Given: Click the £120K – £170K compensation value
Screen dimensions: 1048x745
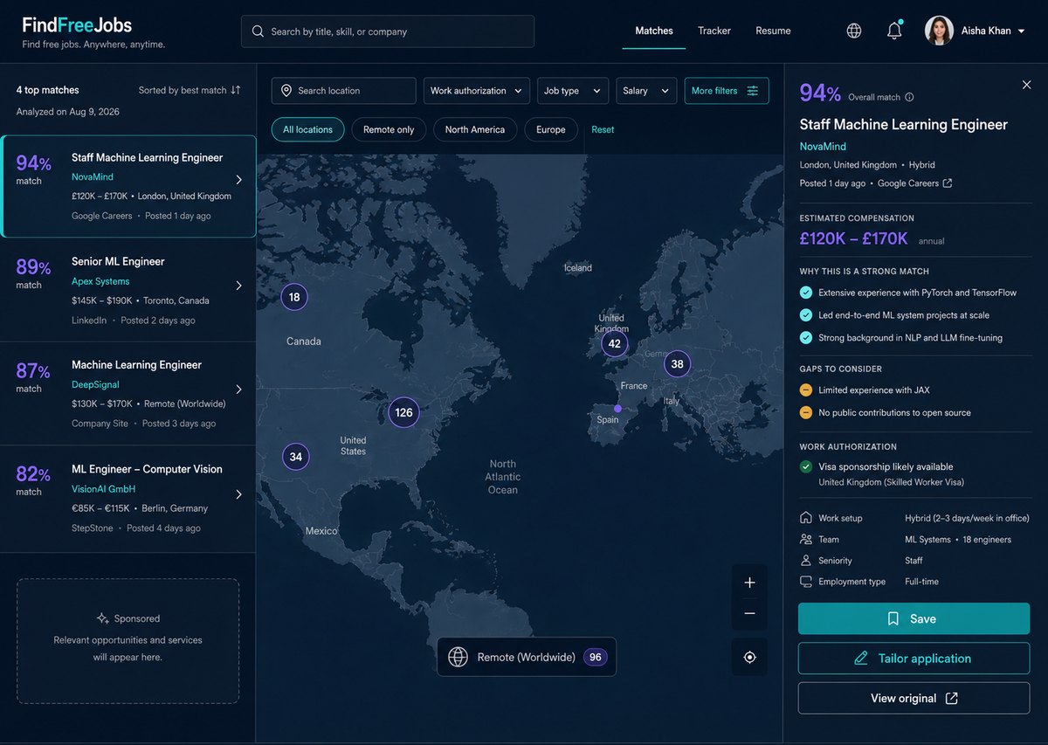Looking at the screenshot, I should [854, 238].
